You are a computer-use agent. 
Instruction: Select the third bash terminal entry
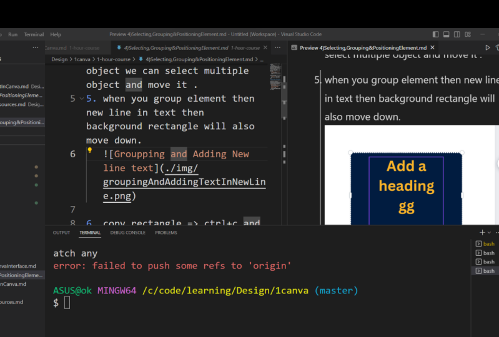pos(485,262)
